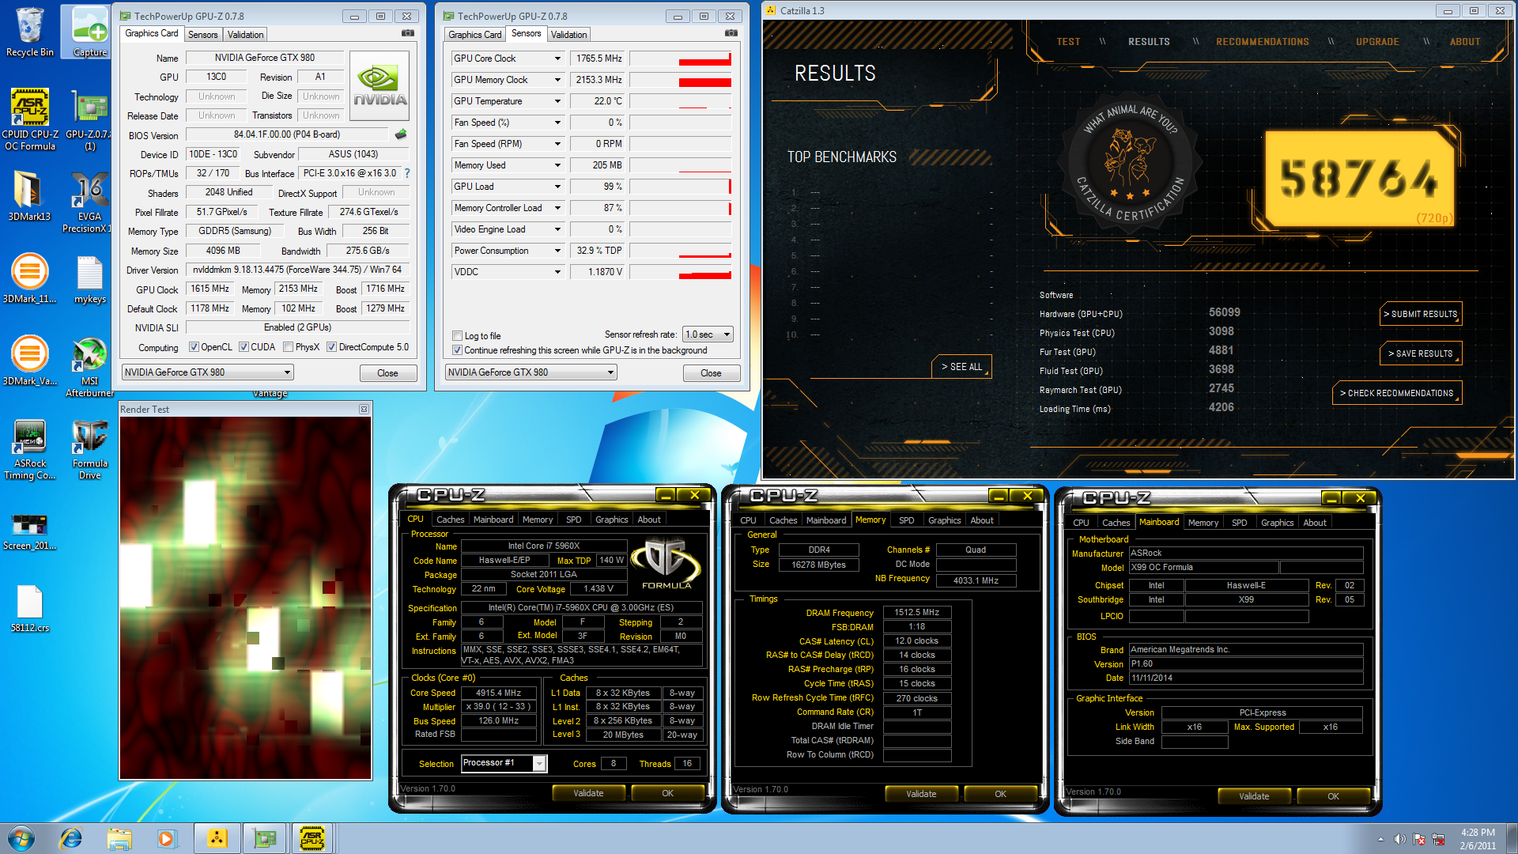Screen dimensions: 1518x854
Task: Click the Bus Interface question mark help icon
Action: [x=407, y=173]
